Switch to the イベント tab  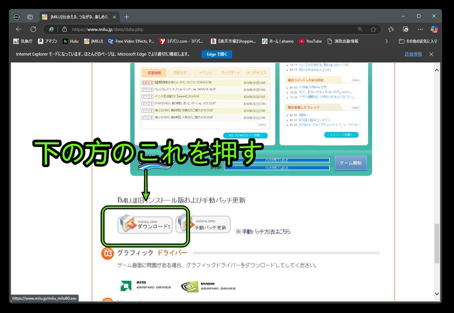point(205,73)
